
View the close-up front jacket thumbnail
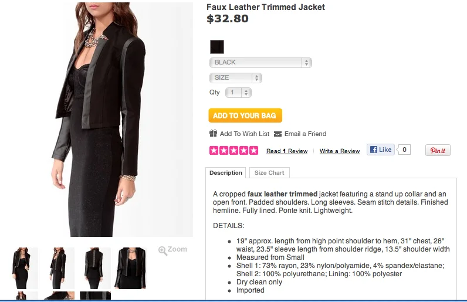point(131,268)
